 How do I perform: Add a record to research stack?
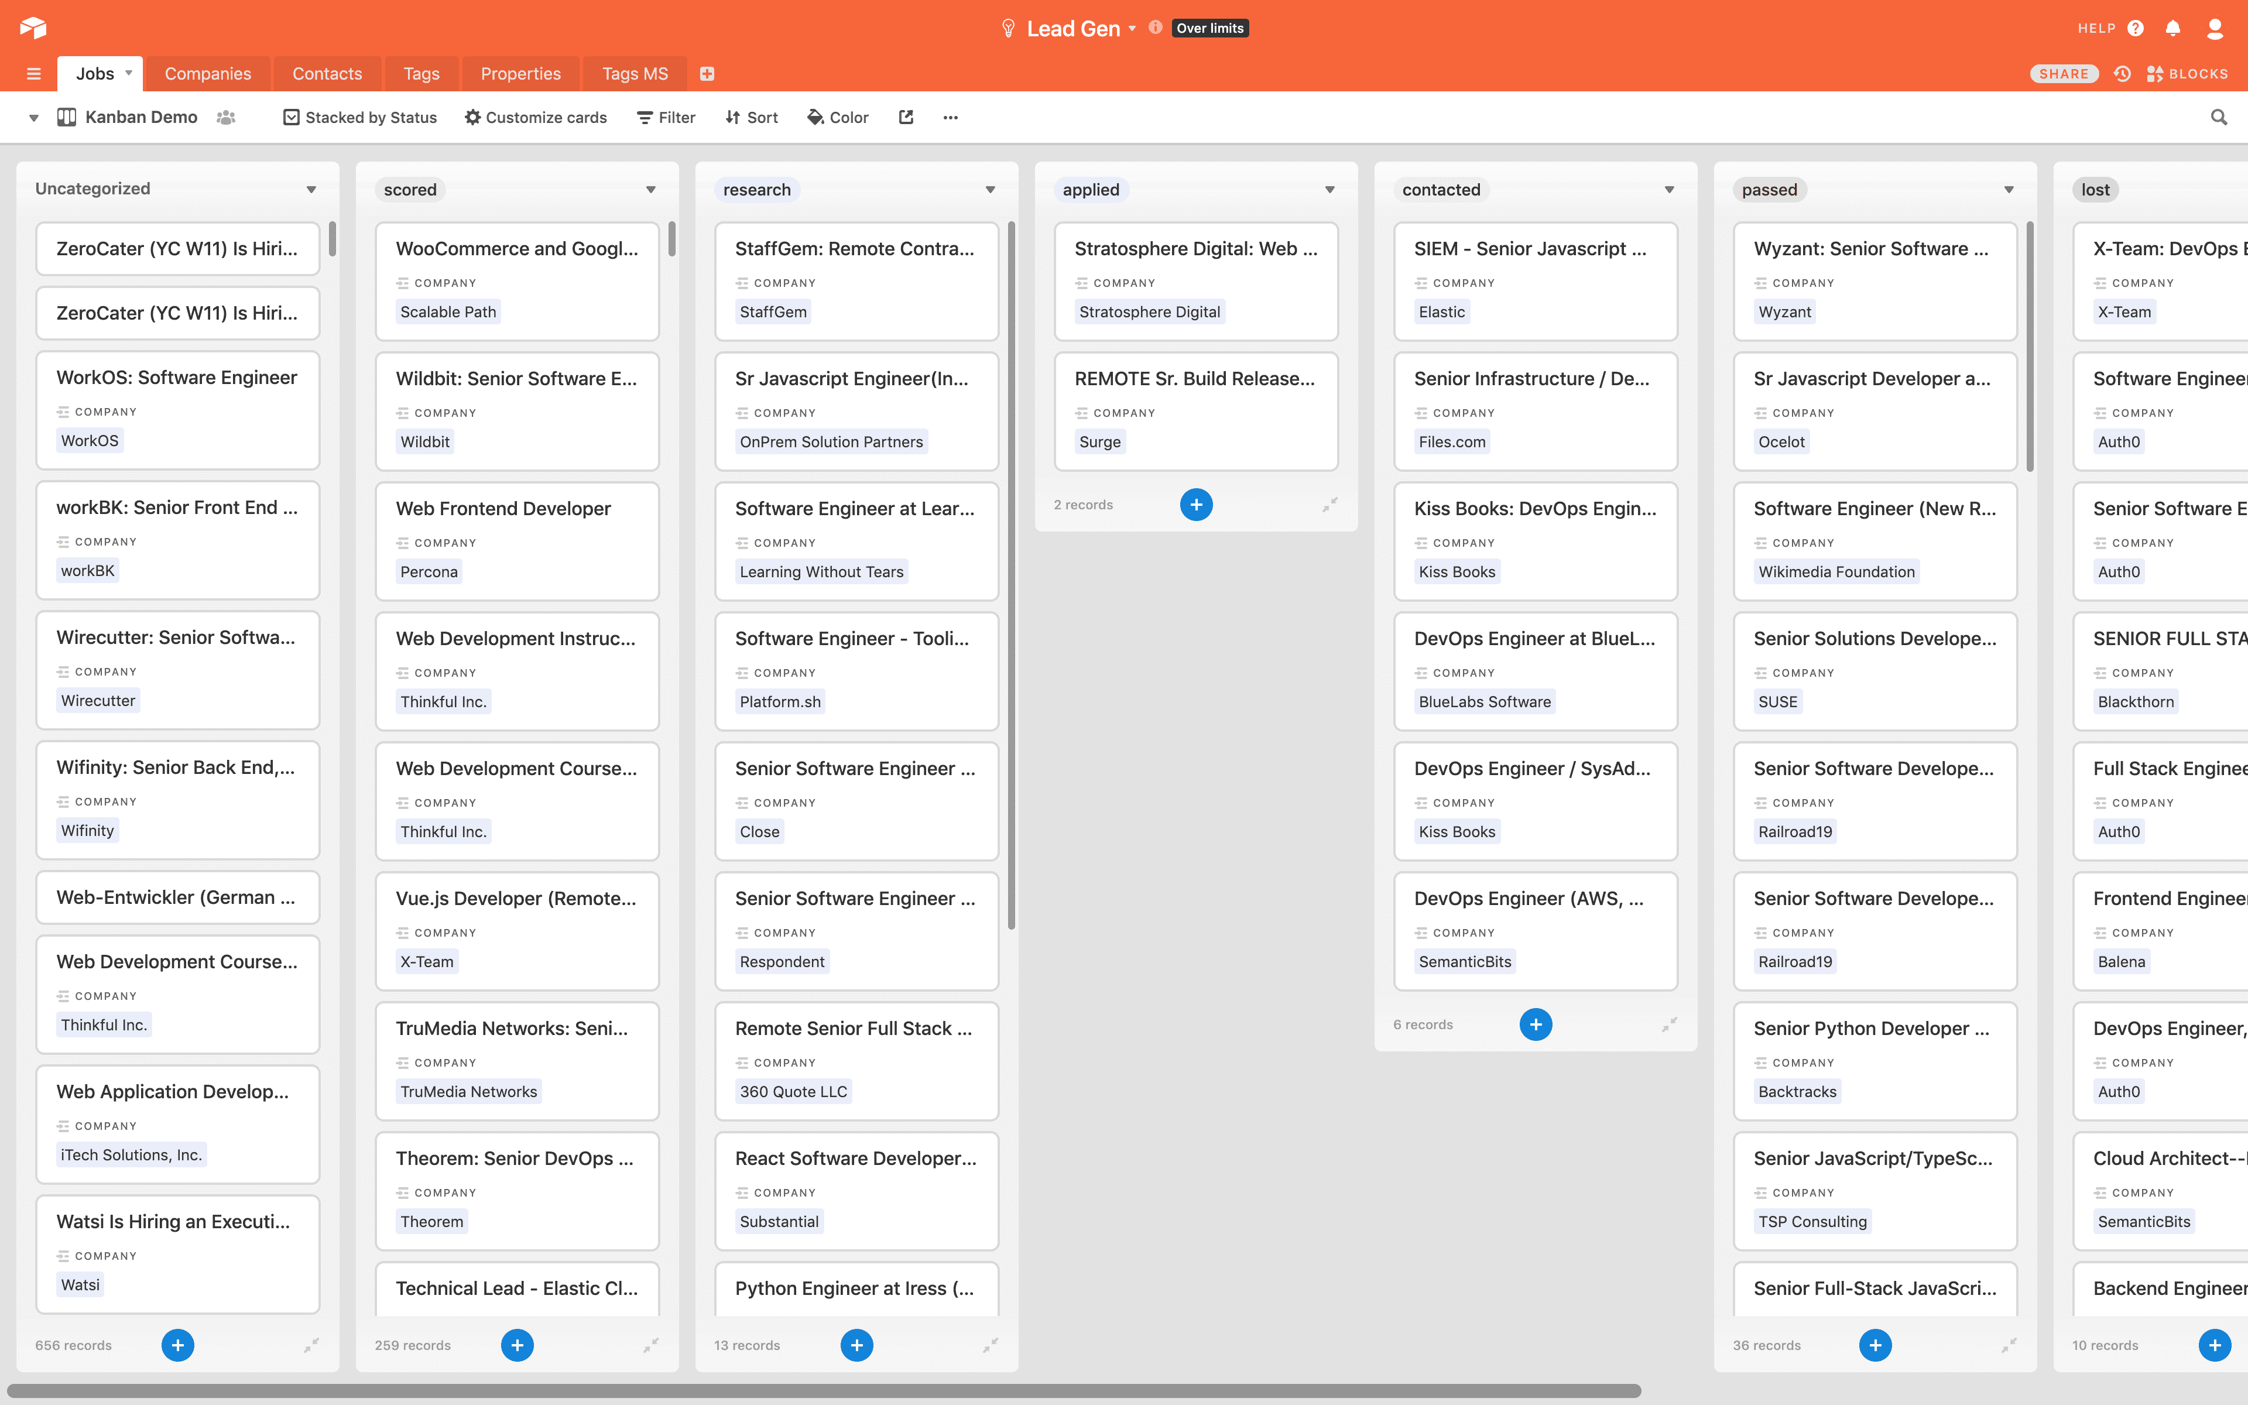click(x=856, y=1345)
